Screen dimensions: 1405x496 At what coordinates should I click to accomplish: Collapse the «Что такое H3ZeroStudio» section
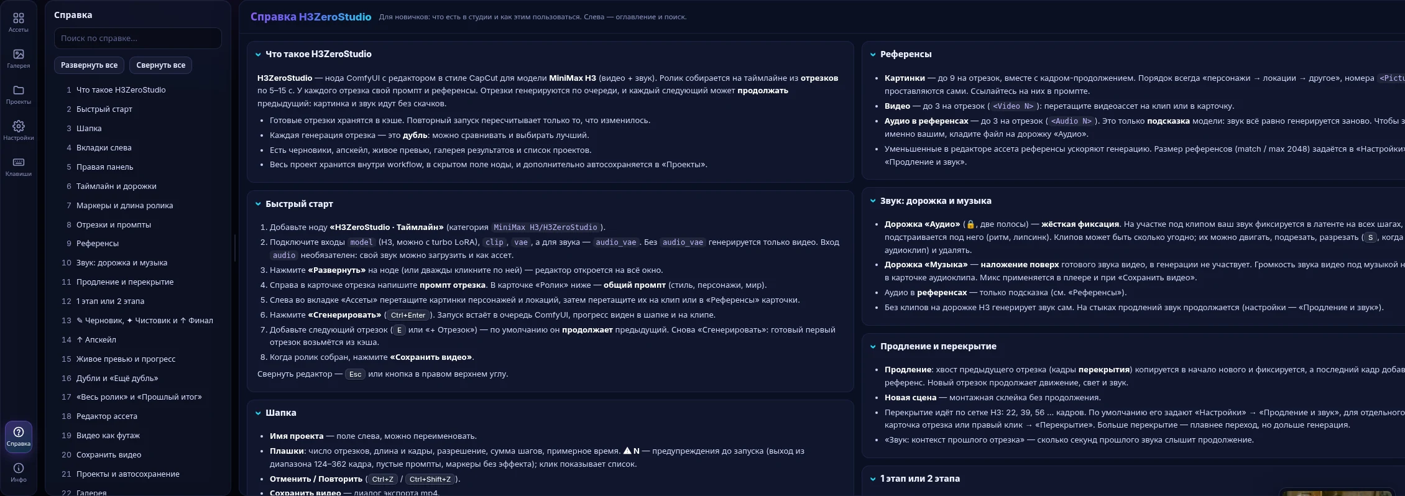coord(258,55)
